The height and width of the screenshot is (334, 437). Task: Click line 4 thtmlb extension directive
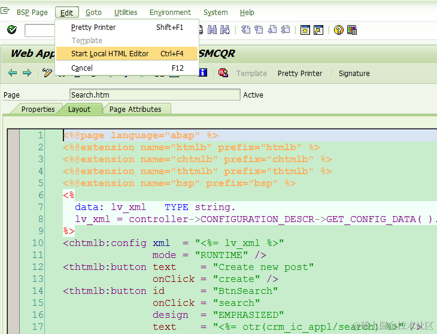(x=198, y=171)
